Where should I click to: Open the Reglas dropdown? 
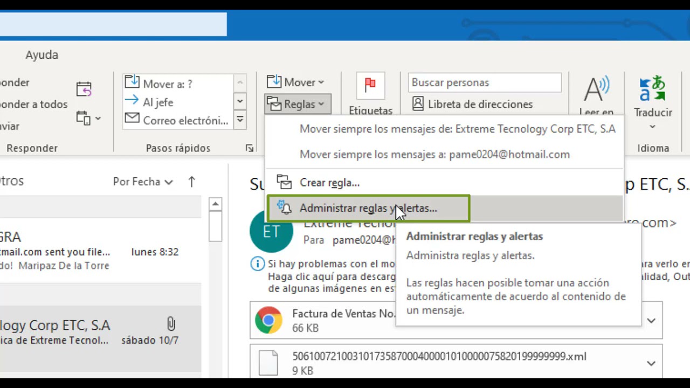click(297, 104)
